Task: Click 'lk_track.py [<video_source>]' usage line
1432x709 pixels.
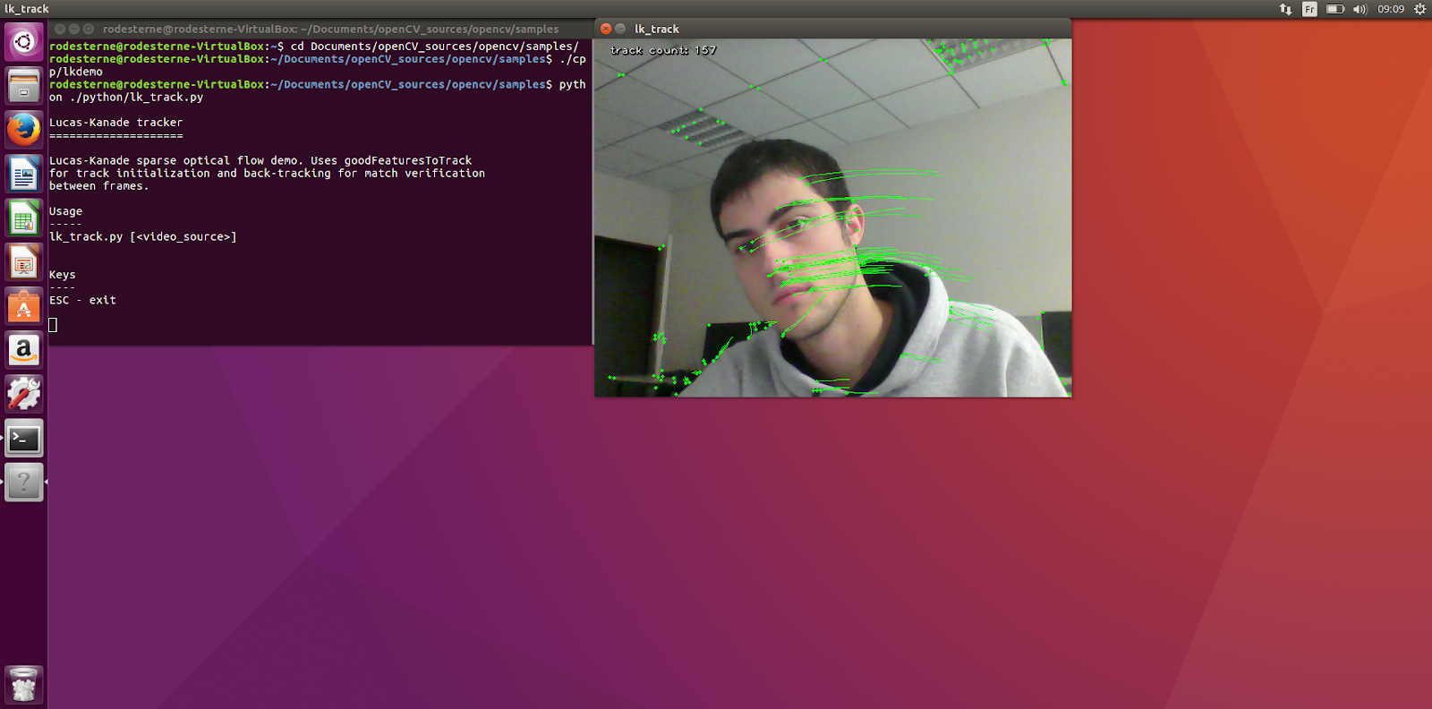Action: click(143, 237)
